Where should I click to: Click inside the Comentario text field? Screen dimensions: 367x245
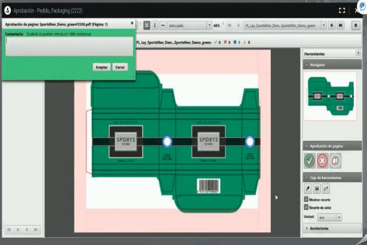pos(68,47)
